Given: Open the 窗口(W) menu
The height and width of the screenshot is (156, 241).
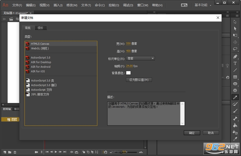Looking at the screenshot, I should point(143,5).
